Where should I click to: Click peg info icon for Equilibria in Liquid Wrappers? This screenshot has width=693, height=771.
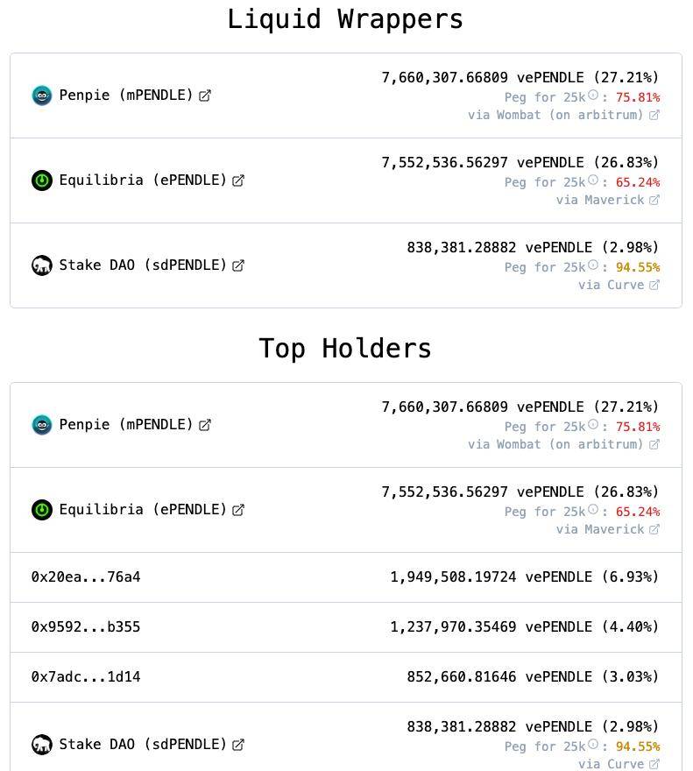[x=593, y=180]
